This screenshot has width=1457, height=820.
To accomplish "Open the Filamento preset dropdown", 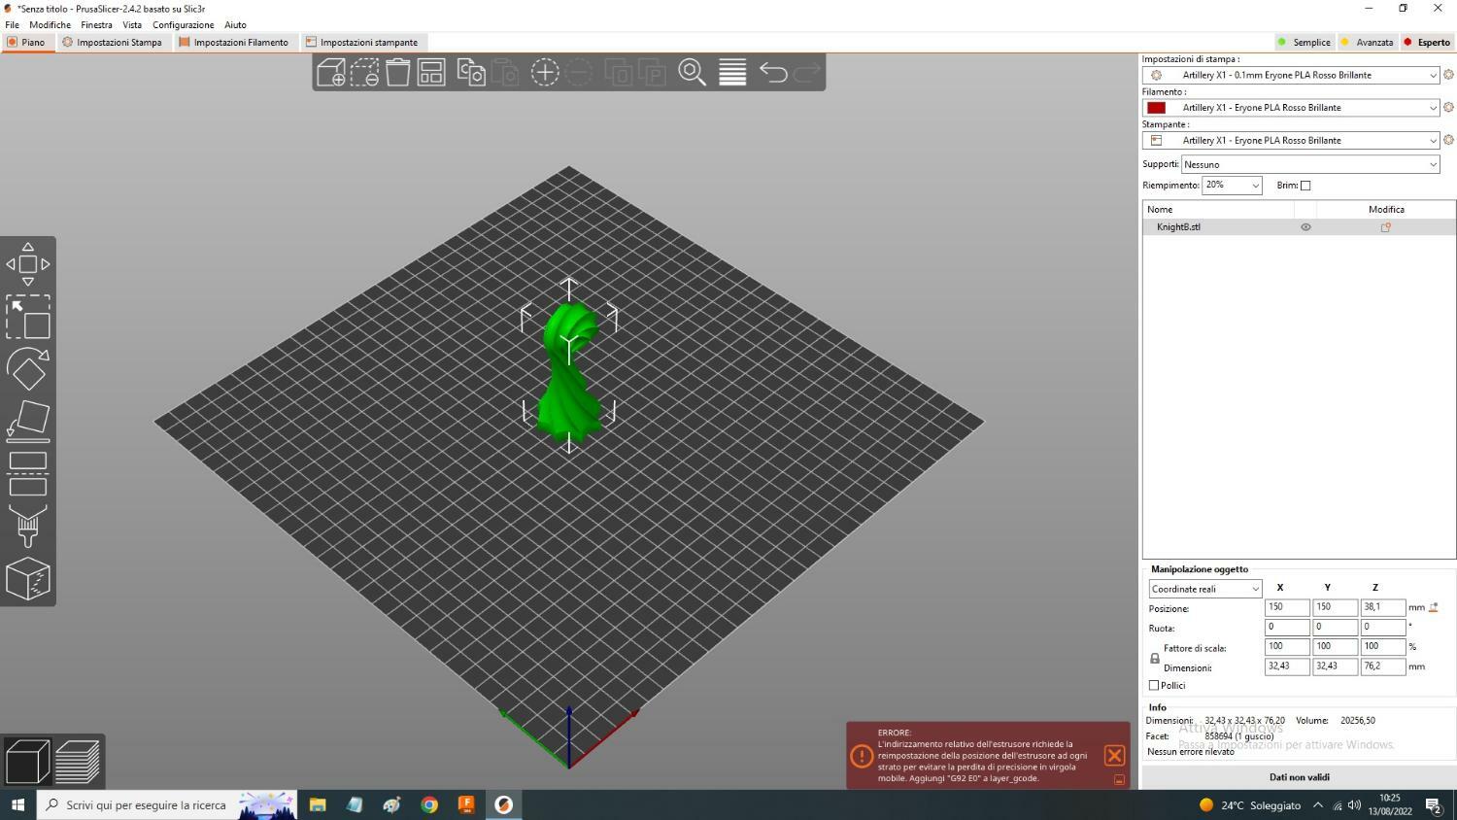I will coord(1291,108).
